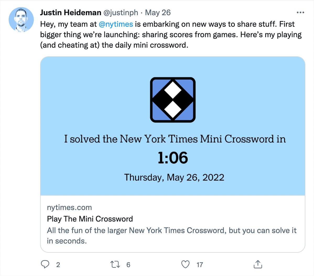Visit nytimes.com from the link card

pyautogui.click(x=69, y=207)
